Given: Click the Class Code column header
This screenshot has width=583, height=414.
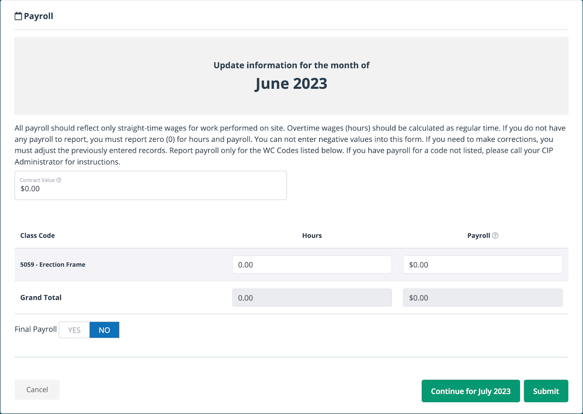Looking at the screenshot, I should 37,235.
